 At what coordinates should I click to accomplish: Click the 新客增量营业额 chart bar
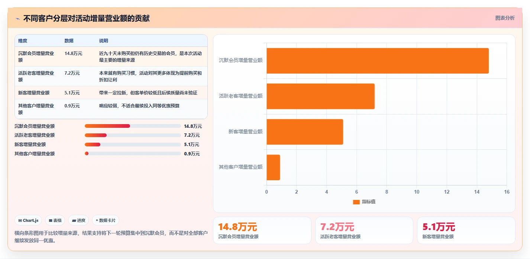click(305, 132)
